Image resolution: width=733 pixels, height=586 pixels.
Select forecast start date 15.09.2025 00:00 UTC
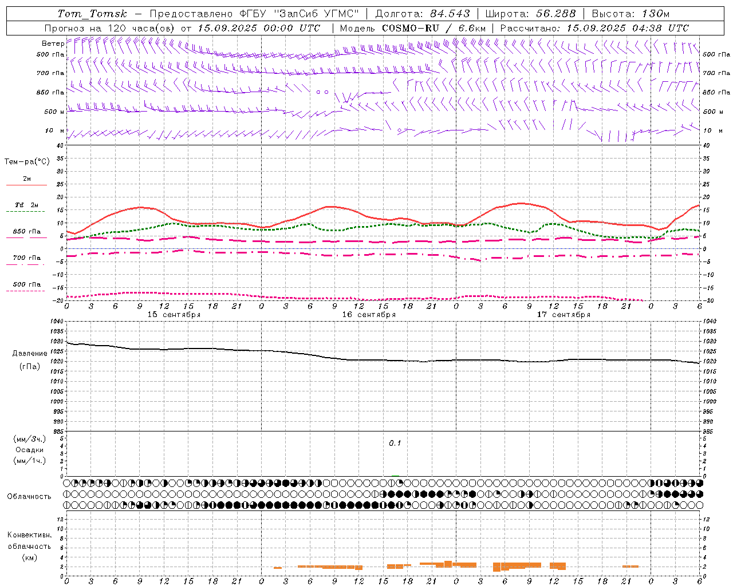tap(259, 28)
